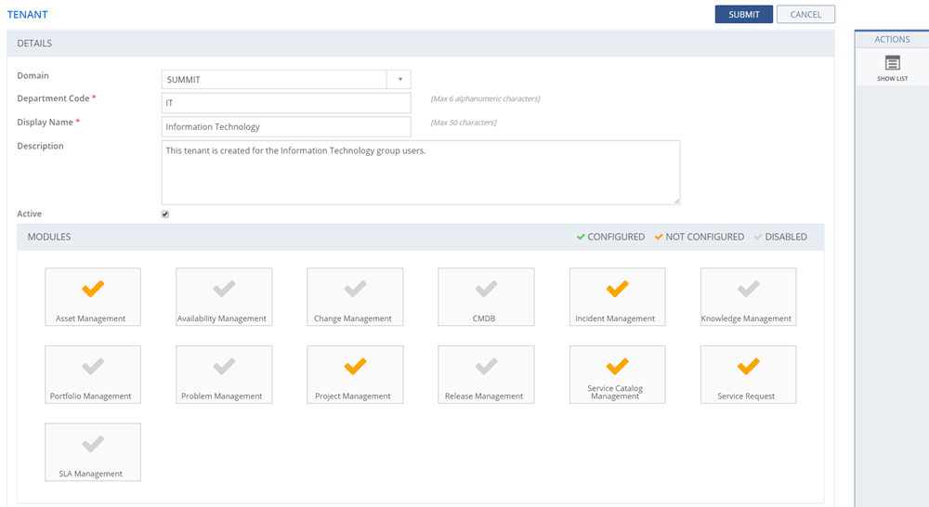Toggle the Active checkbox

click(165, 214)
